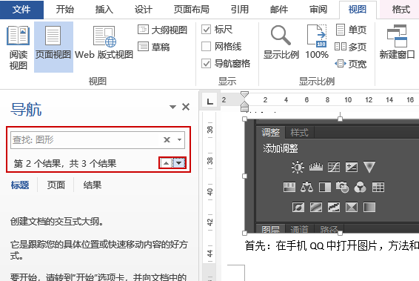Choose Multiple Pages view (多页)
This screenshot has width=419, height=281.
[351, 47]
